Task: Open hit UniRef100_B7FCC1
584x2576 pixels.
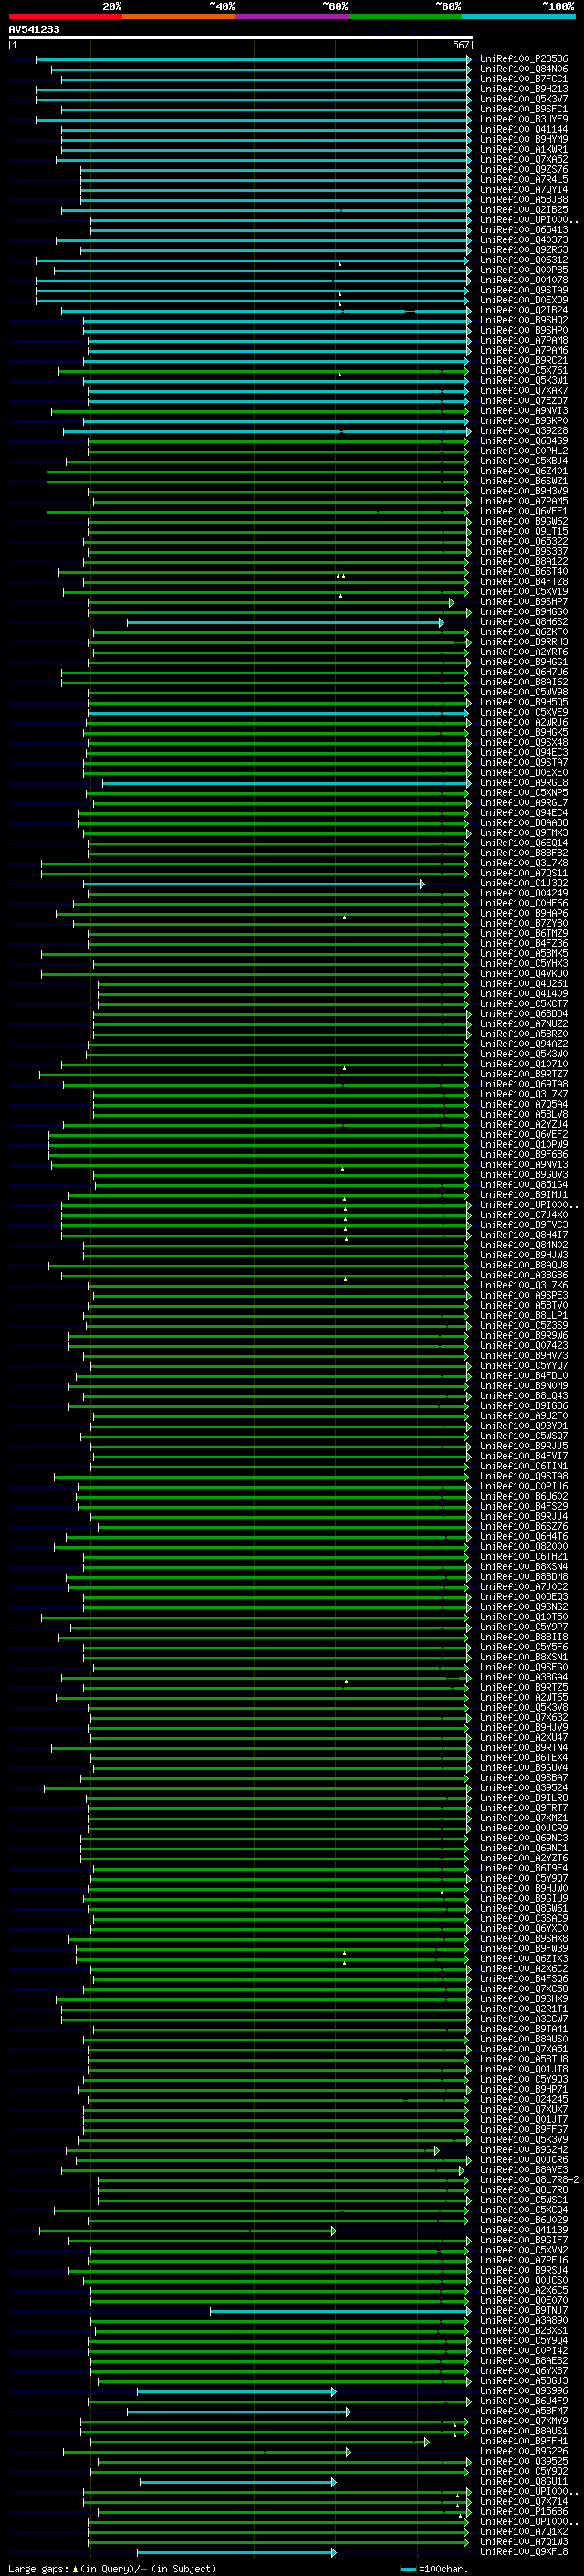Action: click(523, 79)
